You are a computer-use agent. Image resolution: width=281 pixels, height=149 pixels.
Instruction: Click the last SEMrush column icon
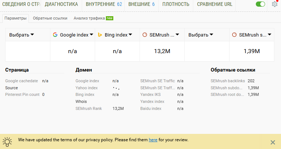point(234,35)
